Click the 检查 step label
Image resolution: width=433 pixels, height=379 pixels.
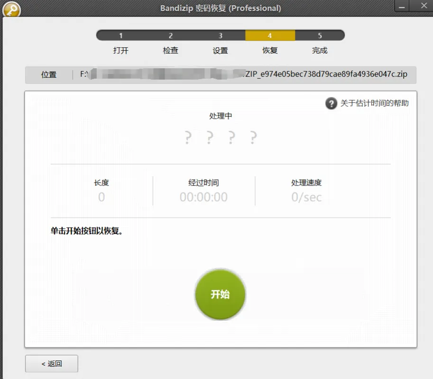click(171, 51)
